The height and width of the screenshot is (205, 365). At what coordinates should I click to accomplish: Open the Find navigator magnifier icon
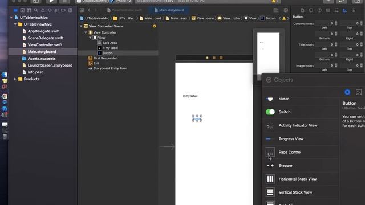coord(36,10)
